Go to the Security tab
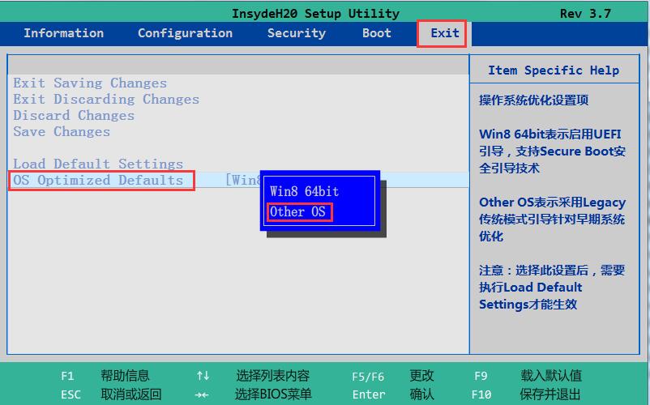The width and height of the screenshot is (650, 405). [x=296, y=33]
